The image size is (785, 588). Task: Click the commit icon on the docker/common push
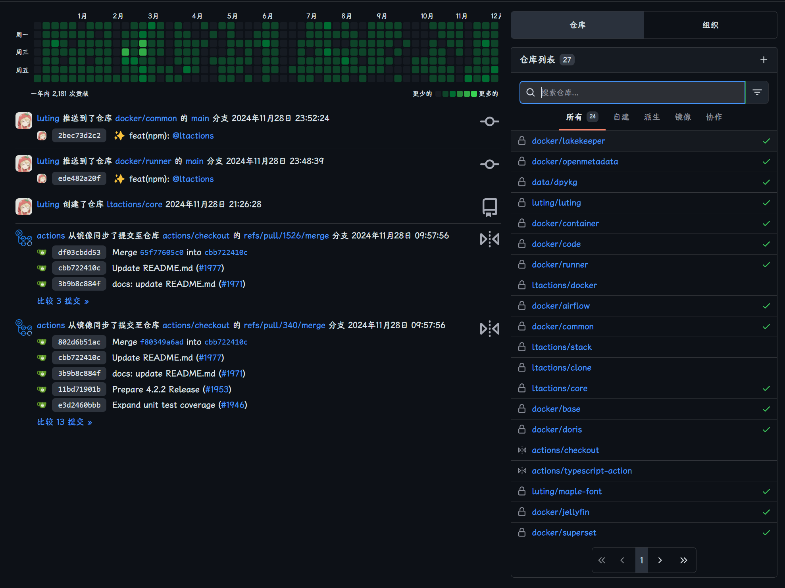[x=489, y=121]
